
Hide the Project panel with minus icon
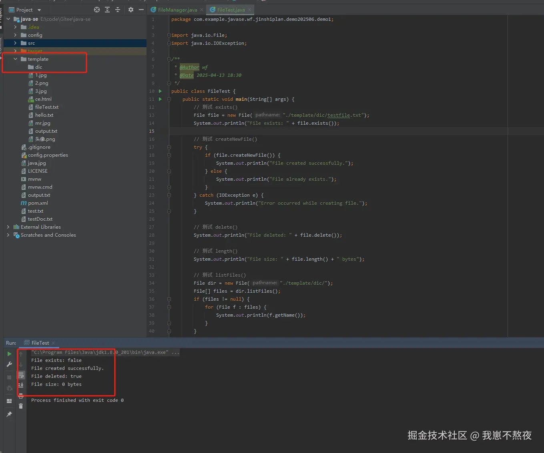click(141, 10)
